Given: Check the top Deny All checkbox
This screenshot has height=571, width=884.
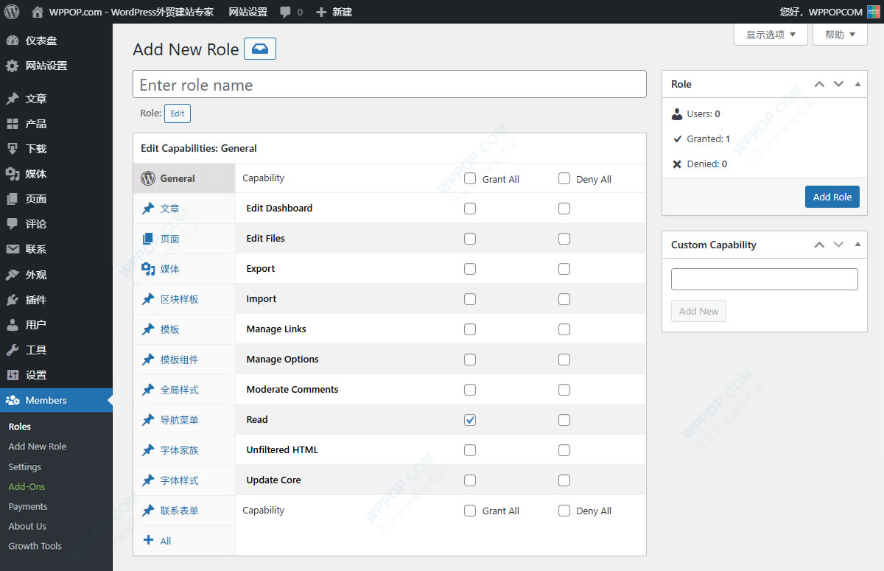Looking at the screenshot, I should coord(564,178).
